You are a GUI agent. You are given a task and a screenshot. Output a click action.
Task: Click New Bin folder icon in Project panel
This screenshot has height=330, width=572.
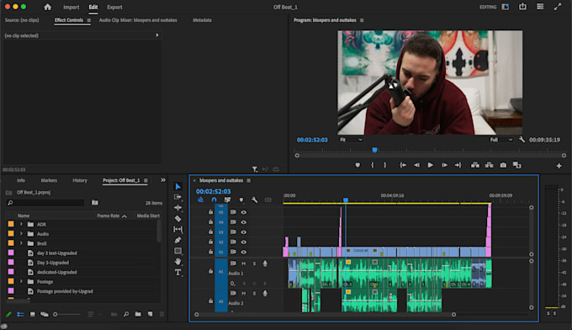[138, 314]
